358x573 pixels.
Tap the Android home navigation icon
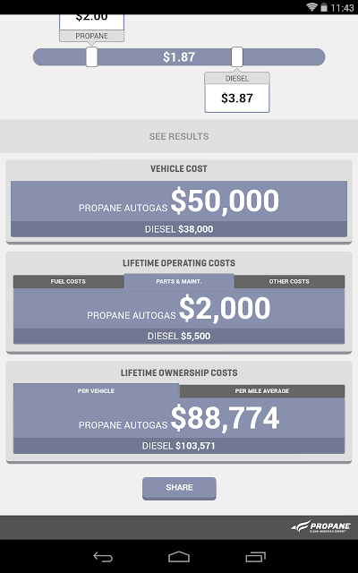pyautogui.click(x=179, y=557)
